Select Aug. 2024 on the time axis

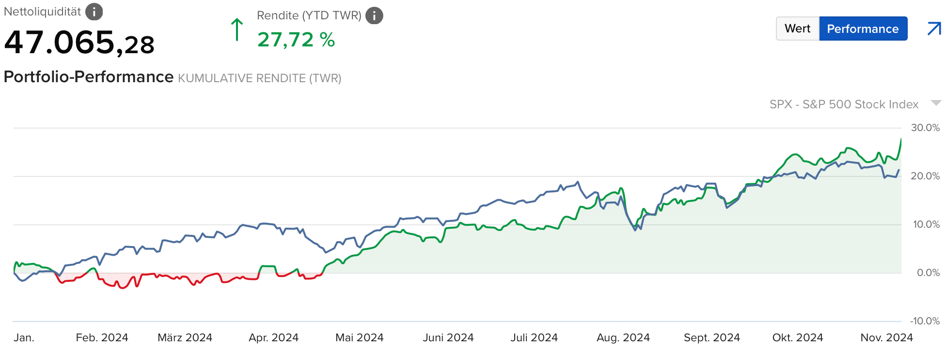pyautogui.click(x=623, y=337)
